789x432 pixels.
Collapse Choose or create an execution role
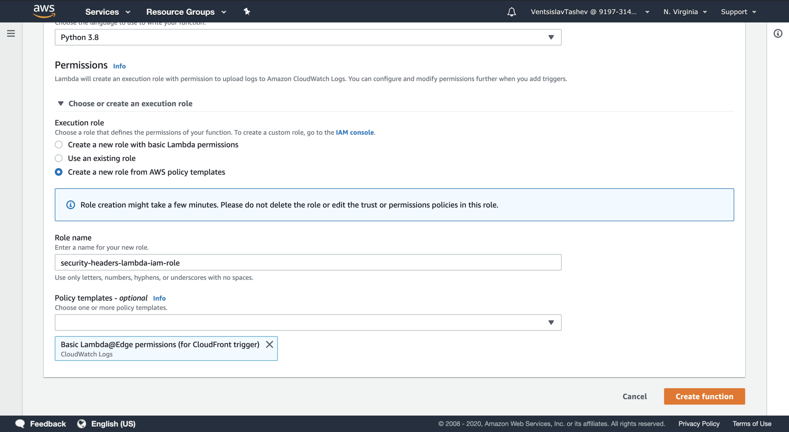(61, 103)
